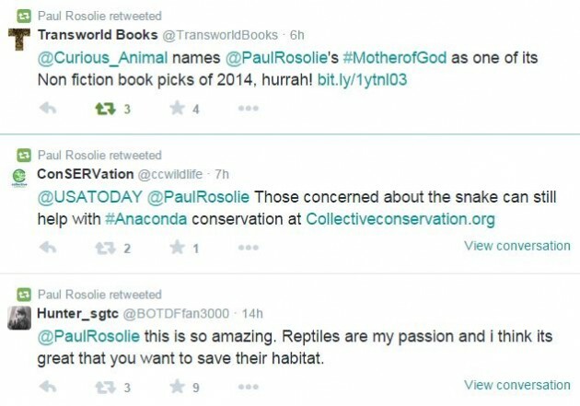
Task: Reply to the ConSERVation tweet
Action: click(49, 248)
